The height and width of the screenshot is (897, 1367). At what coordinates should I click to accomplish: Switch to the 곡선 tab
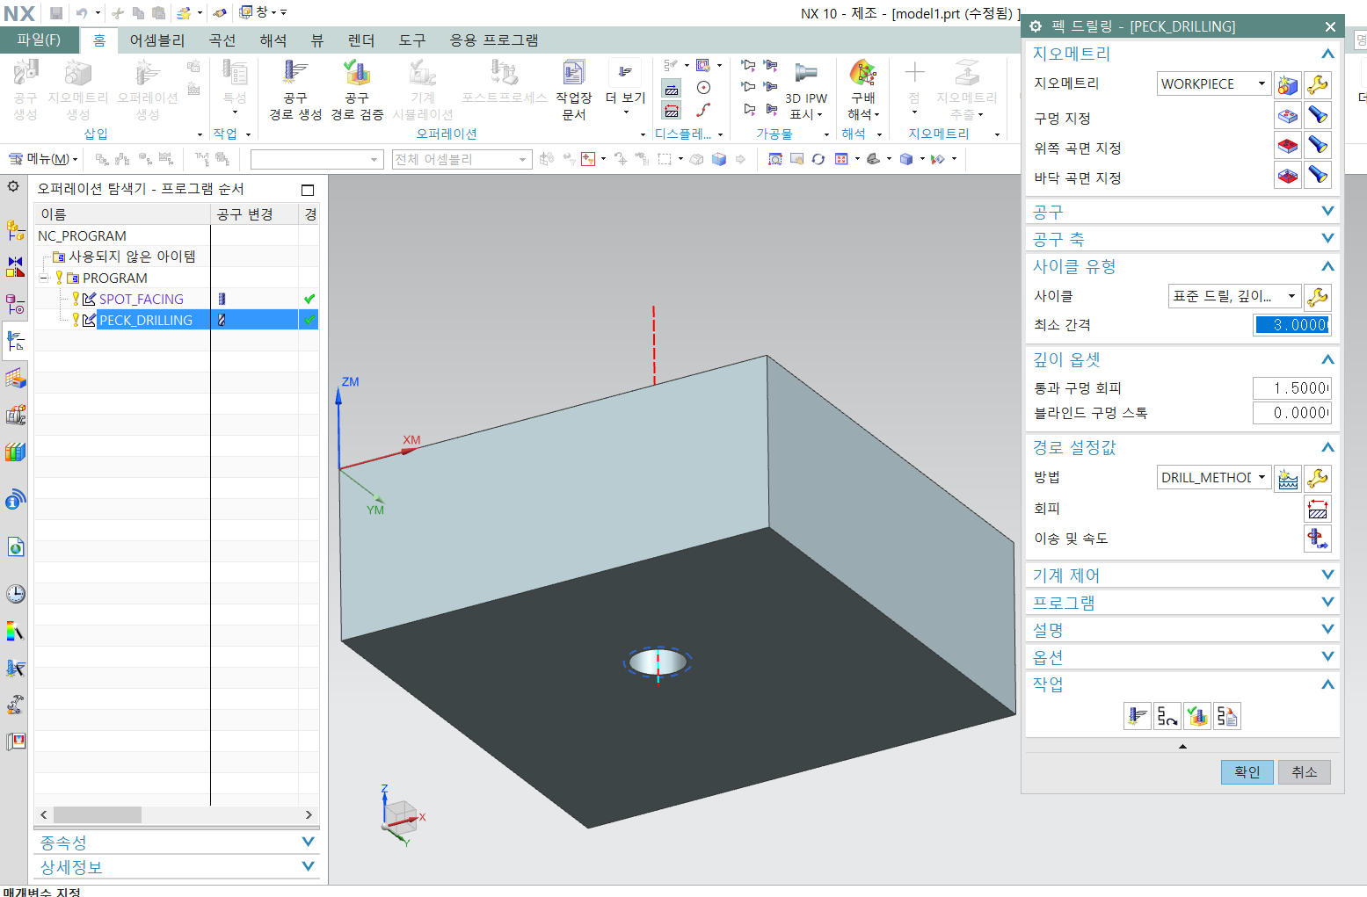[222, 40]
